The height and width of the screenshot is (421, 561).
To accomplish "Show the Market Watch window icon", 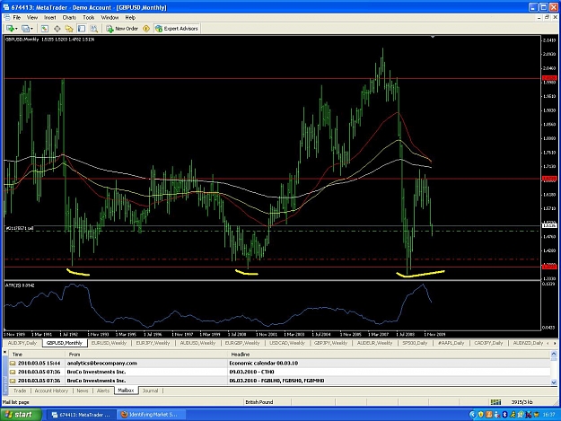I will 45,29.
